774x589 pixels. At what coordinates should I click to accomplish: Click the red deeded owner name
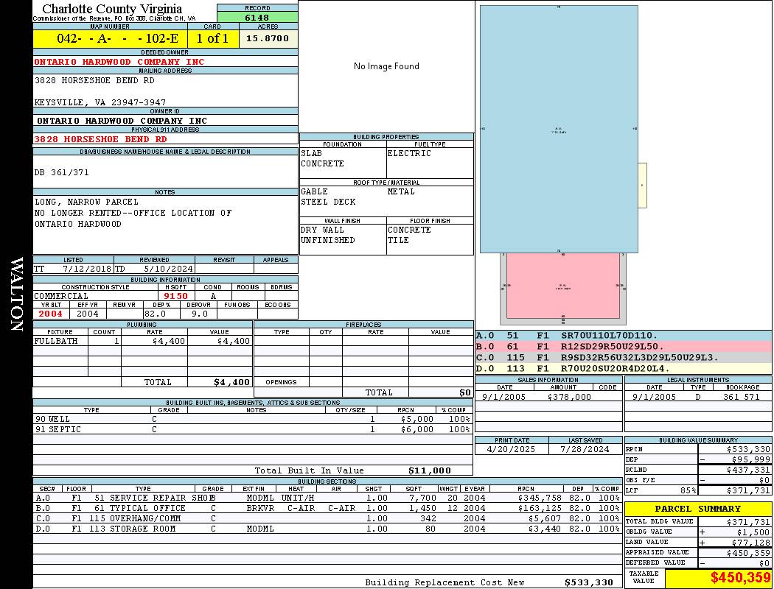119,62
